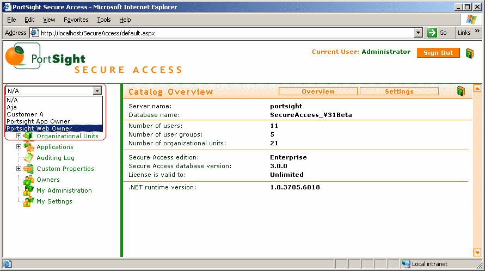Viewport: 485px width, 271px height.
Task: Open the Owners link
Action: [48, 180]
